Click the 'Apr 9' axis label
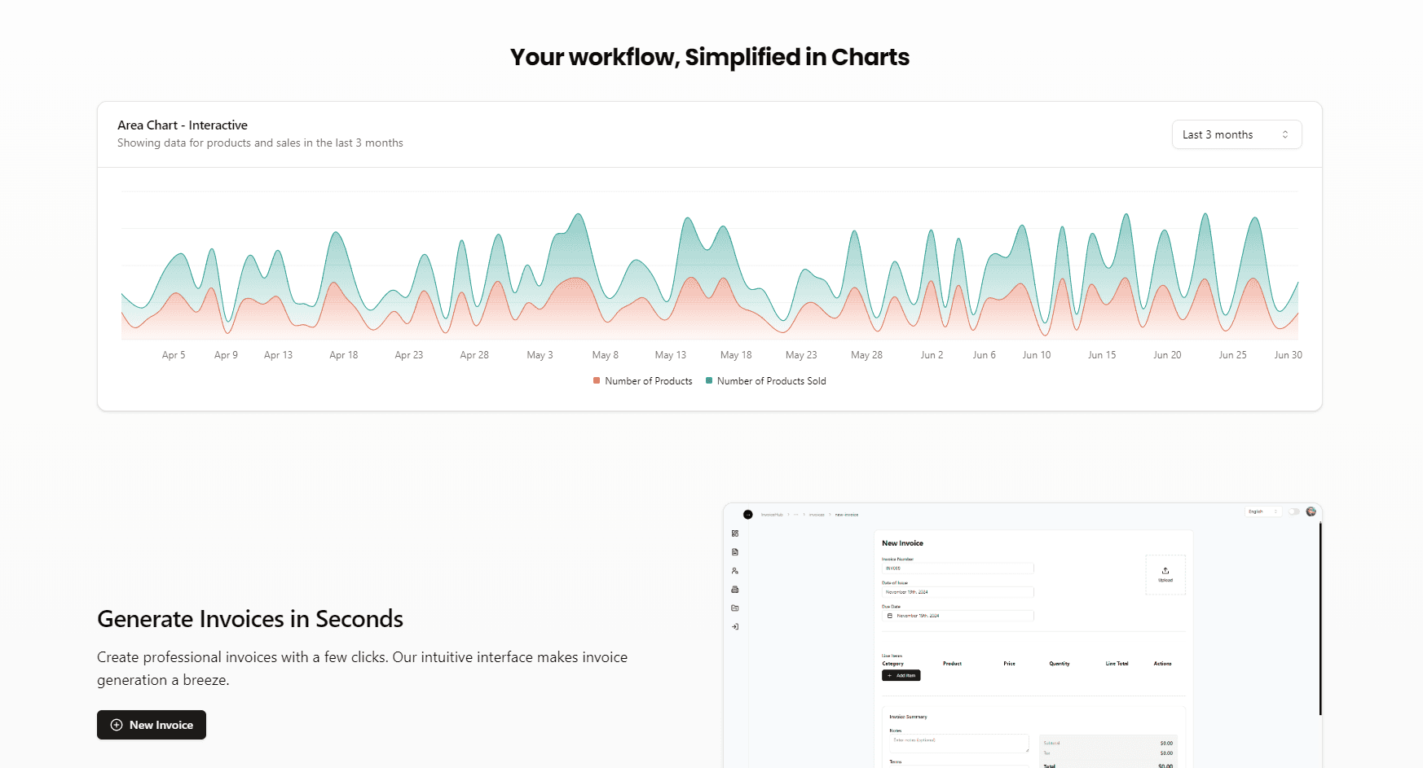The height and width of the screenshot is (768, 1423). [x=226, y=355]
